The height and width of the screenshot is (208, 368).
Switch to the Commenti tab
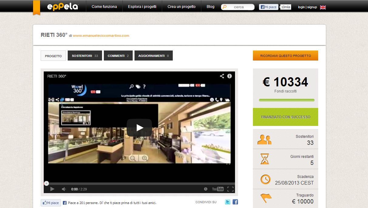click(x=118, y=56)
